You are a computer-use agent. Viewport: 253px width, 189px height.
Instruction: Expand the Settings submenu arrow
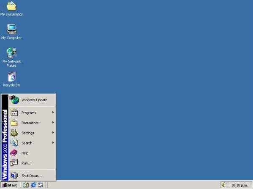(x=53, y=133)
